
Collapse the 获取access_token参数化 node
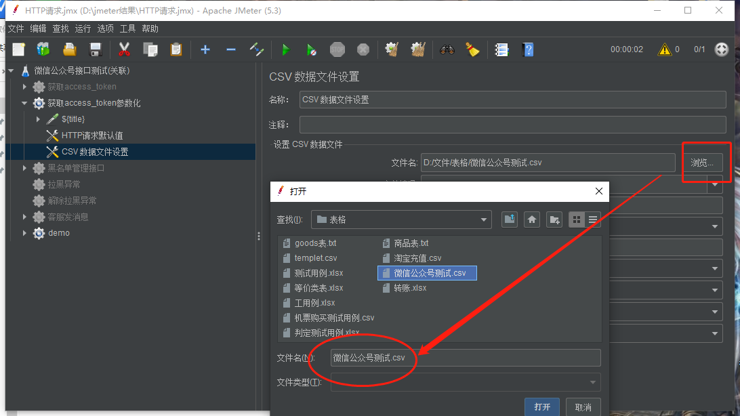[24, 103]
